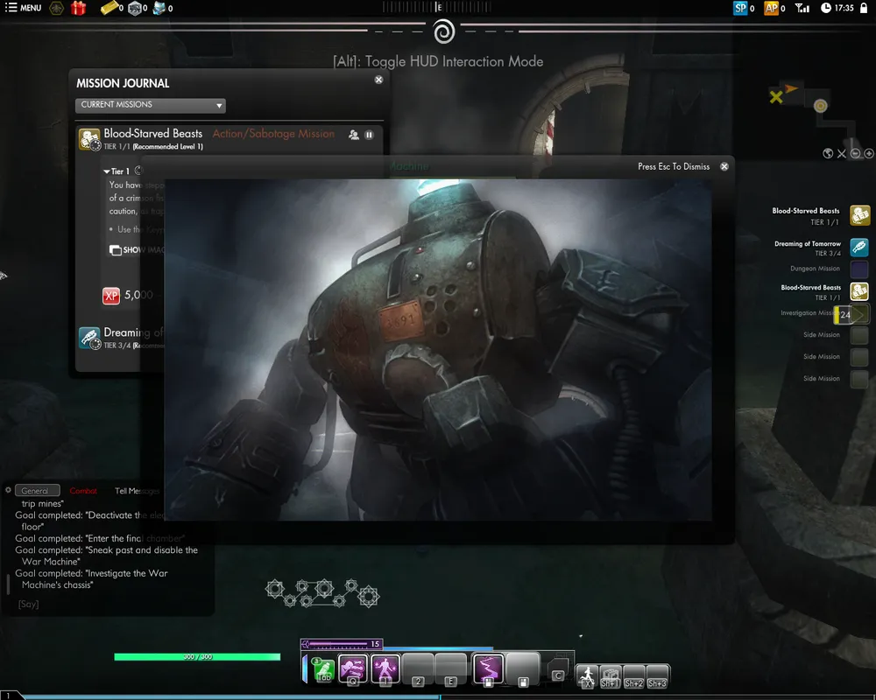Select Dreaming of Tomorrow mission tracker icon
Screen dimensions: 876x700
859,248
